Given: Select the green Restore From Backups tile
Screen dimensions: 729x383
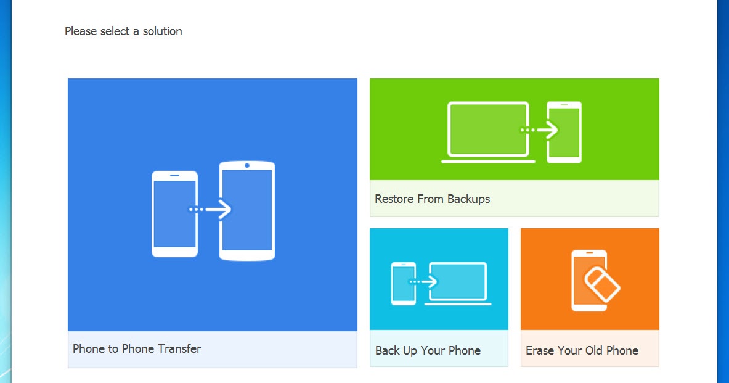Looking at the screenshot, I should click(515, 147).
